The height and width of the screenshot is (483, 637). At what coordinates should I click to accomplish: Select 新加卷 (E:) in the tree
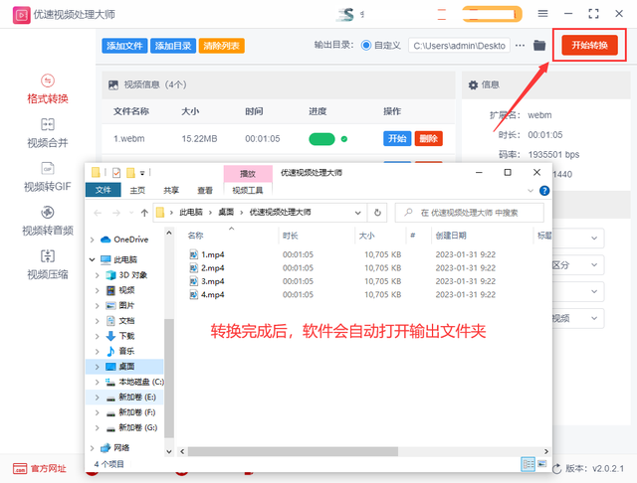pyautogui.click(x=137, y=398)
